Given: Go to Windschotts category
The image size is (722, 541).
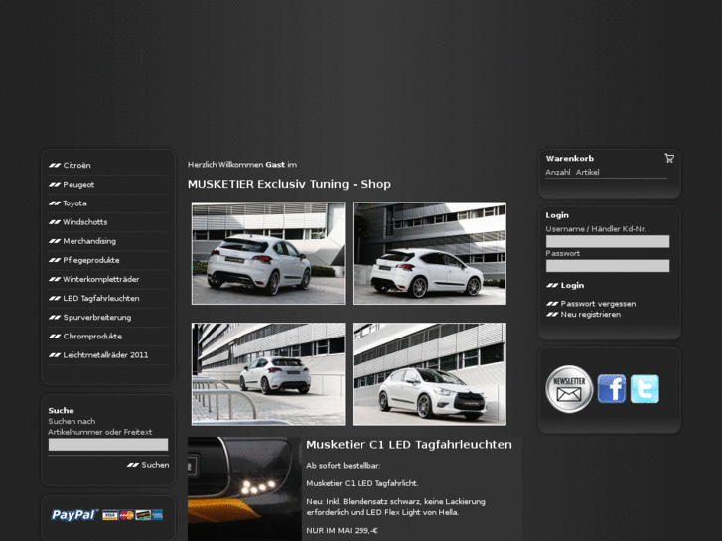Looking at the screenshot, I should 84,222.
